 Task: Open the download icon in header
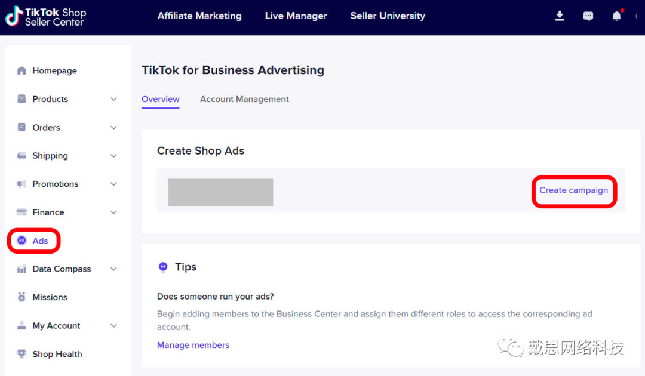coord(560,16)
